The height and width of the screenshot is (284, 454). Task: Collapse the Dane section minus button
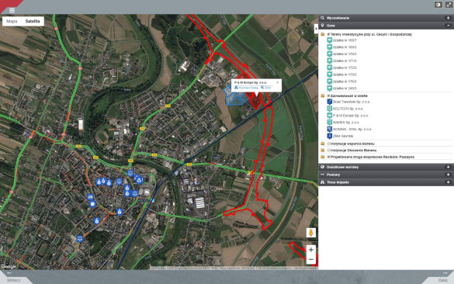click(448, 26)
